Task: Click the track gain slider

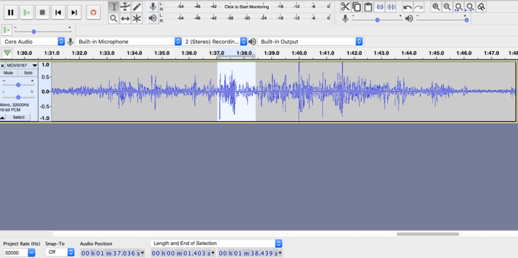Action: (18, 85)
